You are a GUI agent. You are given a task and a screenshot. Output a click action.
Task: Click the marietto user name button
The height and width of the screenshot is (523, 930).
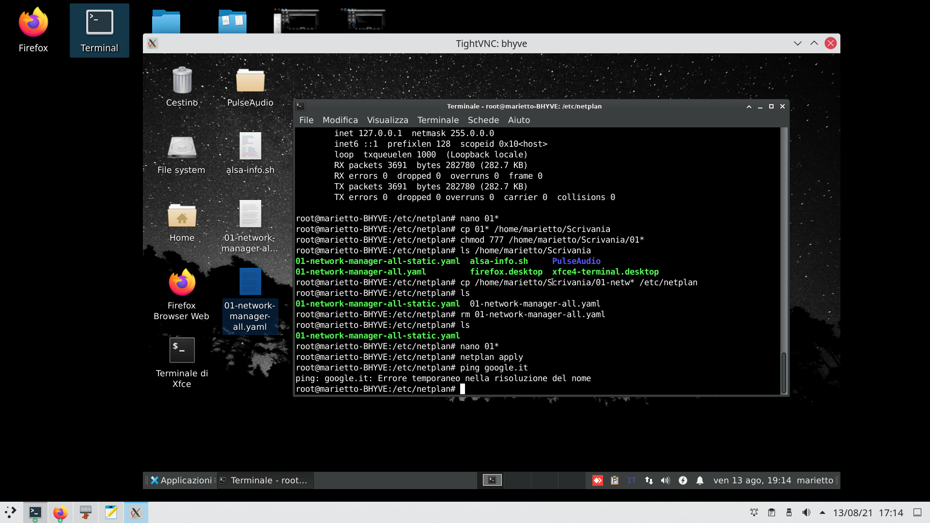[815, 480]
